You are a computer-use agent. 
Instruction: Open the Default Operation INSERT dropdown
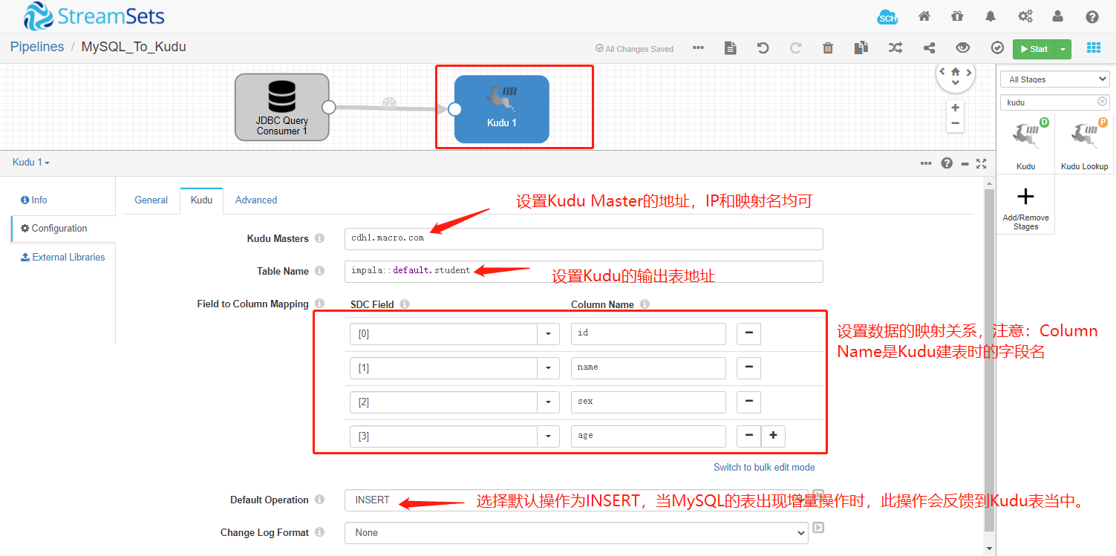point(576,500)
